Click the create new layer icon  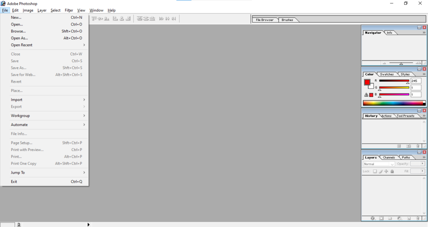pos(409,218)
